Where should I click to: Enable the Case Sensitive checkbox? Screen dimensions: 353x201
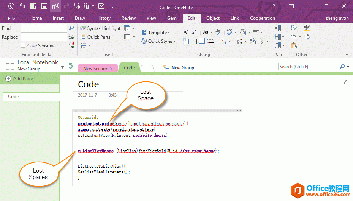(23, 45)
